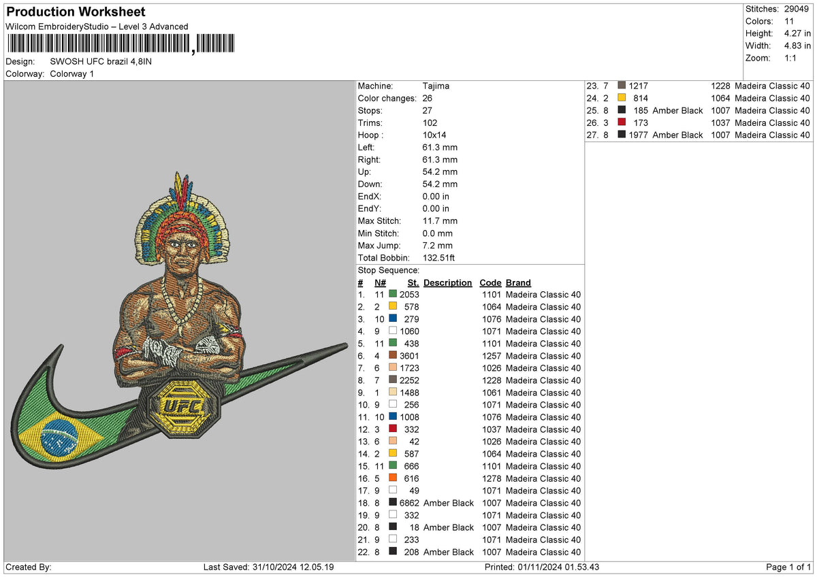This screenshot has height=577, width=817.
Task: Click the zoom value '1:1'
Action: (790, 58)
